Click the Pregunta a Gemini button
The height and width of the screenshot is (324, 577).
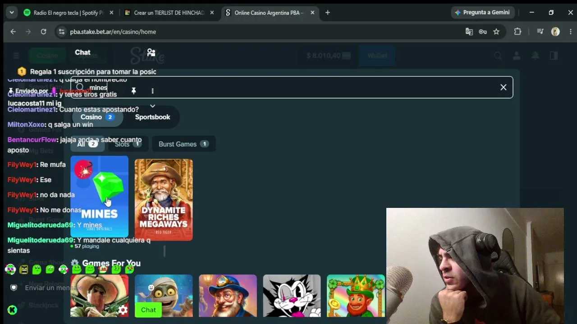pos(482,13)
